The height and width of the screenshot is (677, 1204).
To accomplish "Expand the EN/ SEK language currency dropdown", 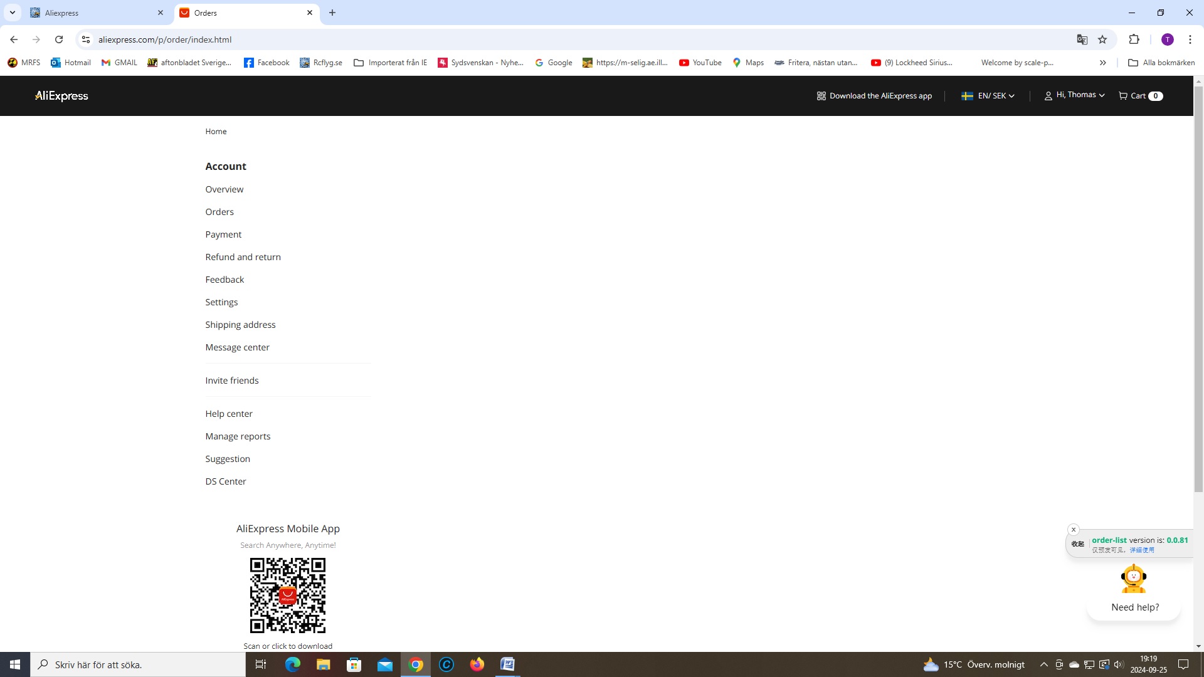I will (x=988, y=96).
